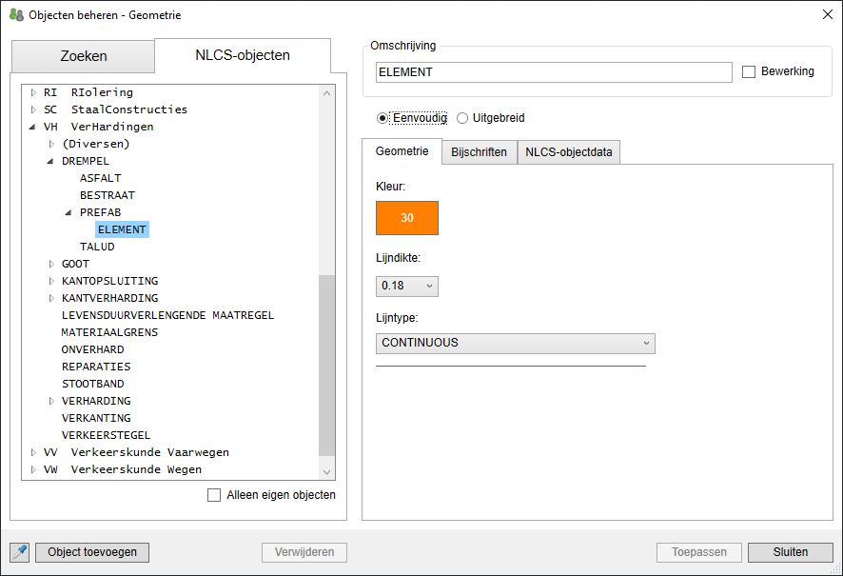This screenshot has height=576, width=843.
Task: Click the tree scrollbar up arrow
Action: (x=327, y=93)
